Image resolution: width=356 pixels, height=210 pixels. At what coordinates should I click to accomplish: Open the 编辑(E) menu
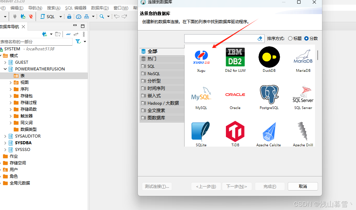pos(17,8)
